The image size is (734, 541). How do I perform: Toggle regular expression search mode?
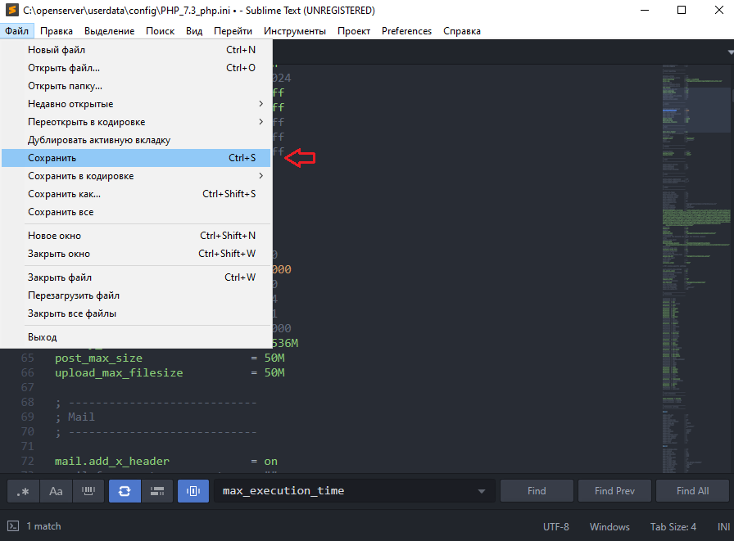[x=23, y=491]
